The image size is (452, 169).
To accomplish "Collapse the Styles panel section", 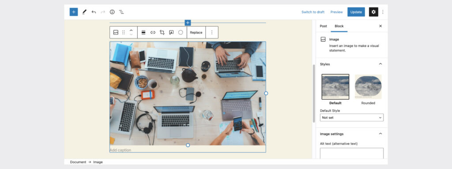I will pyautogui.click(x=380, y=64).
